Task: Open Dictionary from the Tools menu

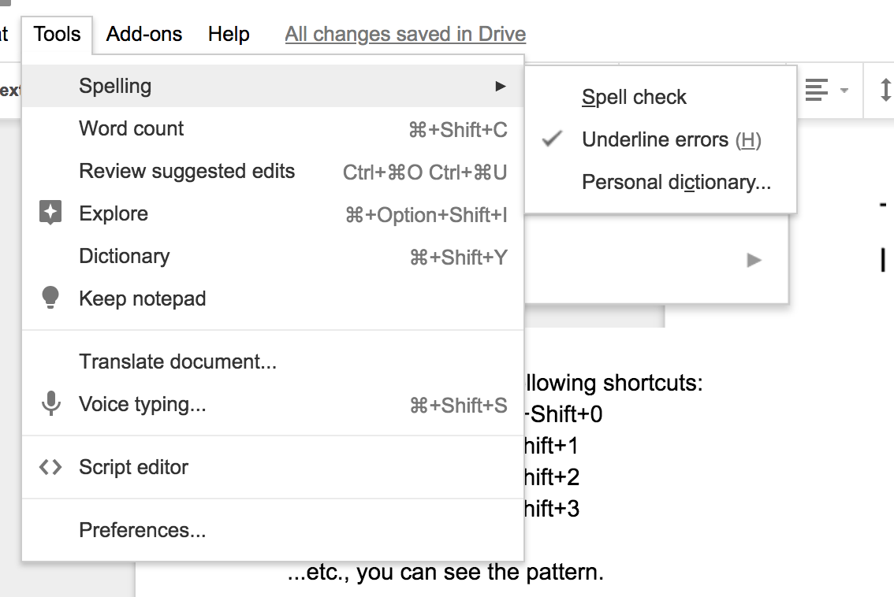Action: [x=125, y=256]
